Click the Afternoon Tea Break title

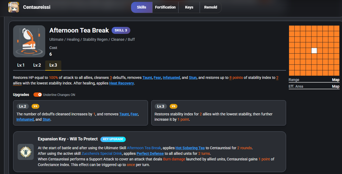point(79,30)
